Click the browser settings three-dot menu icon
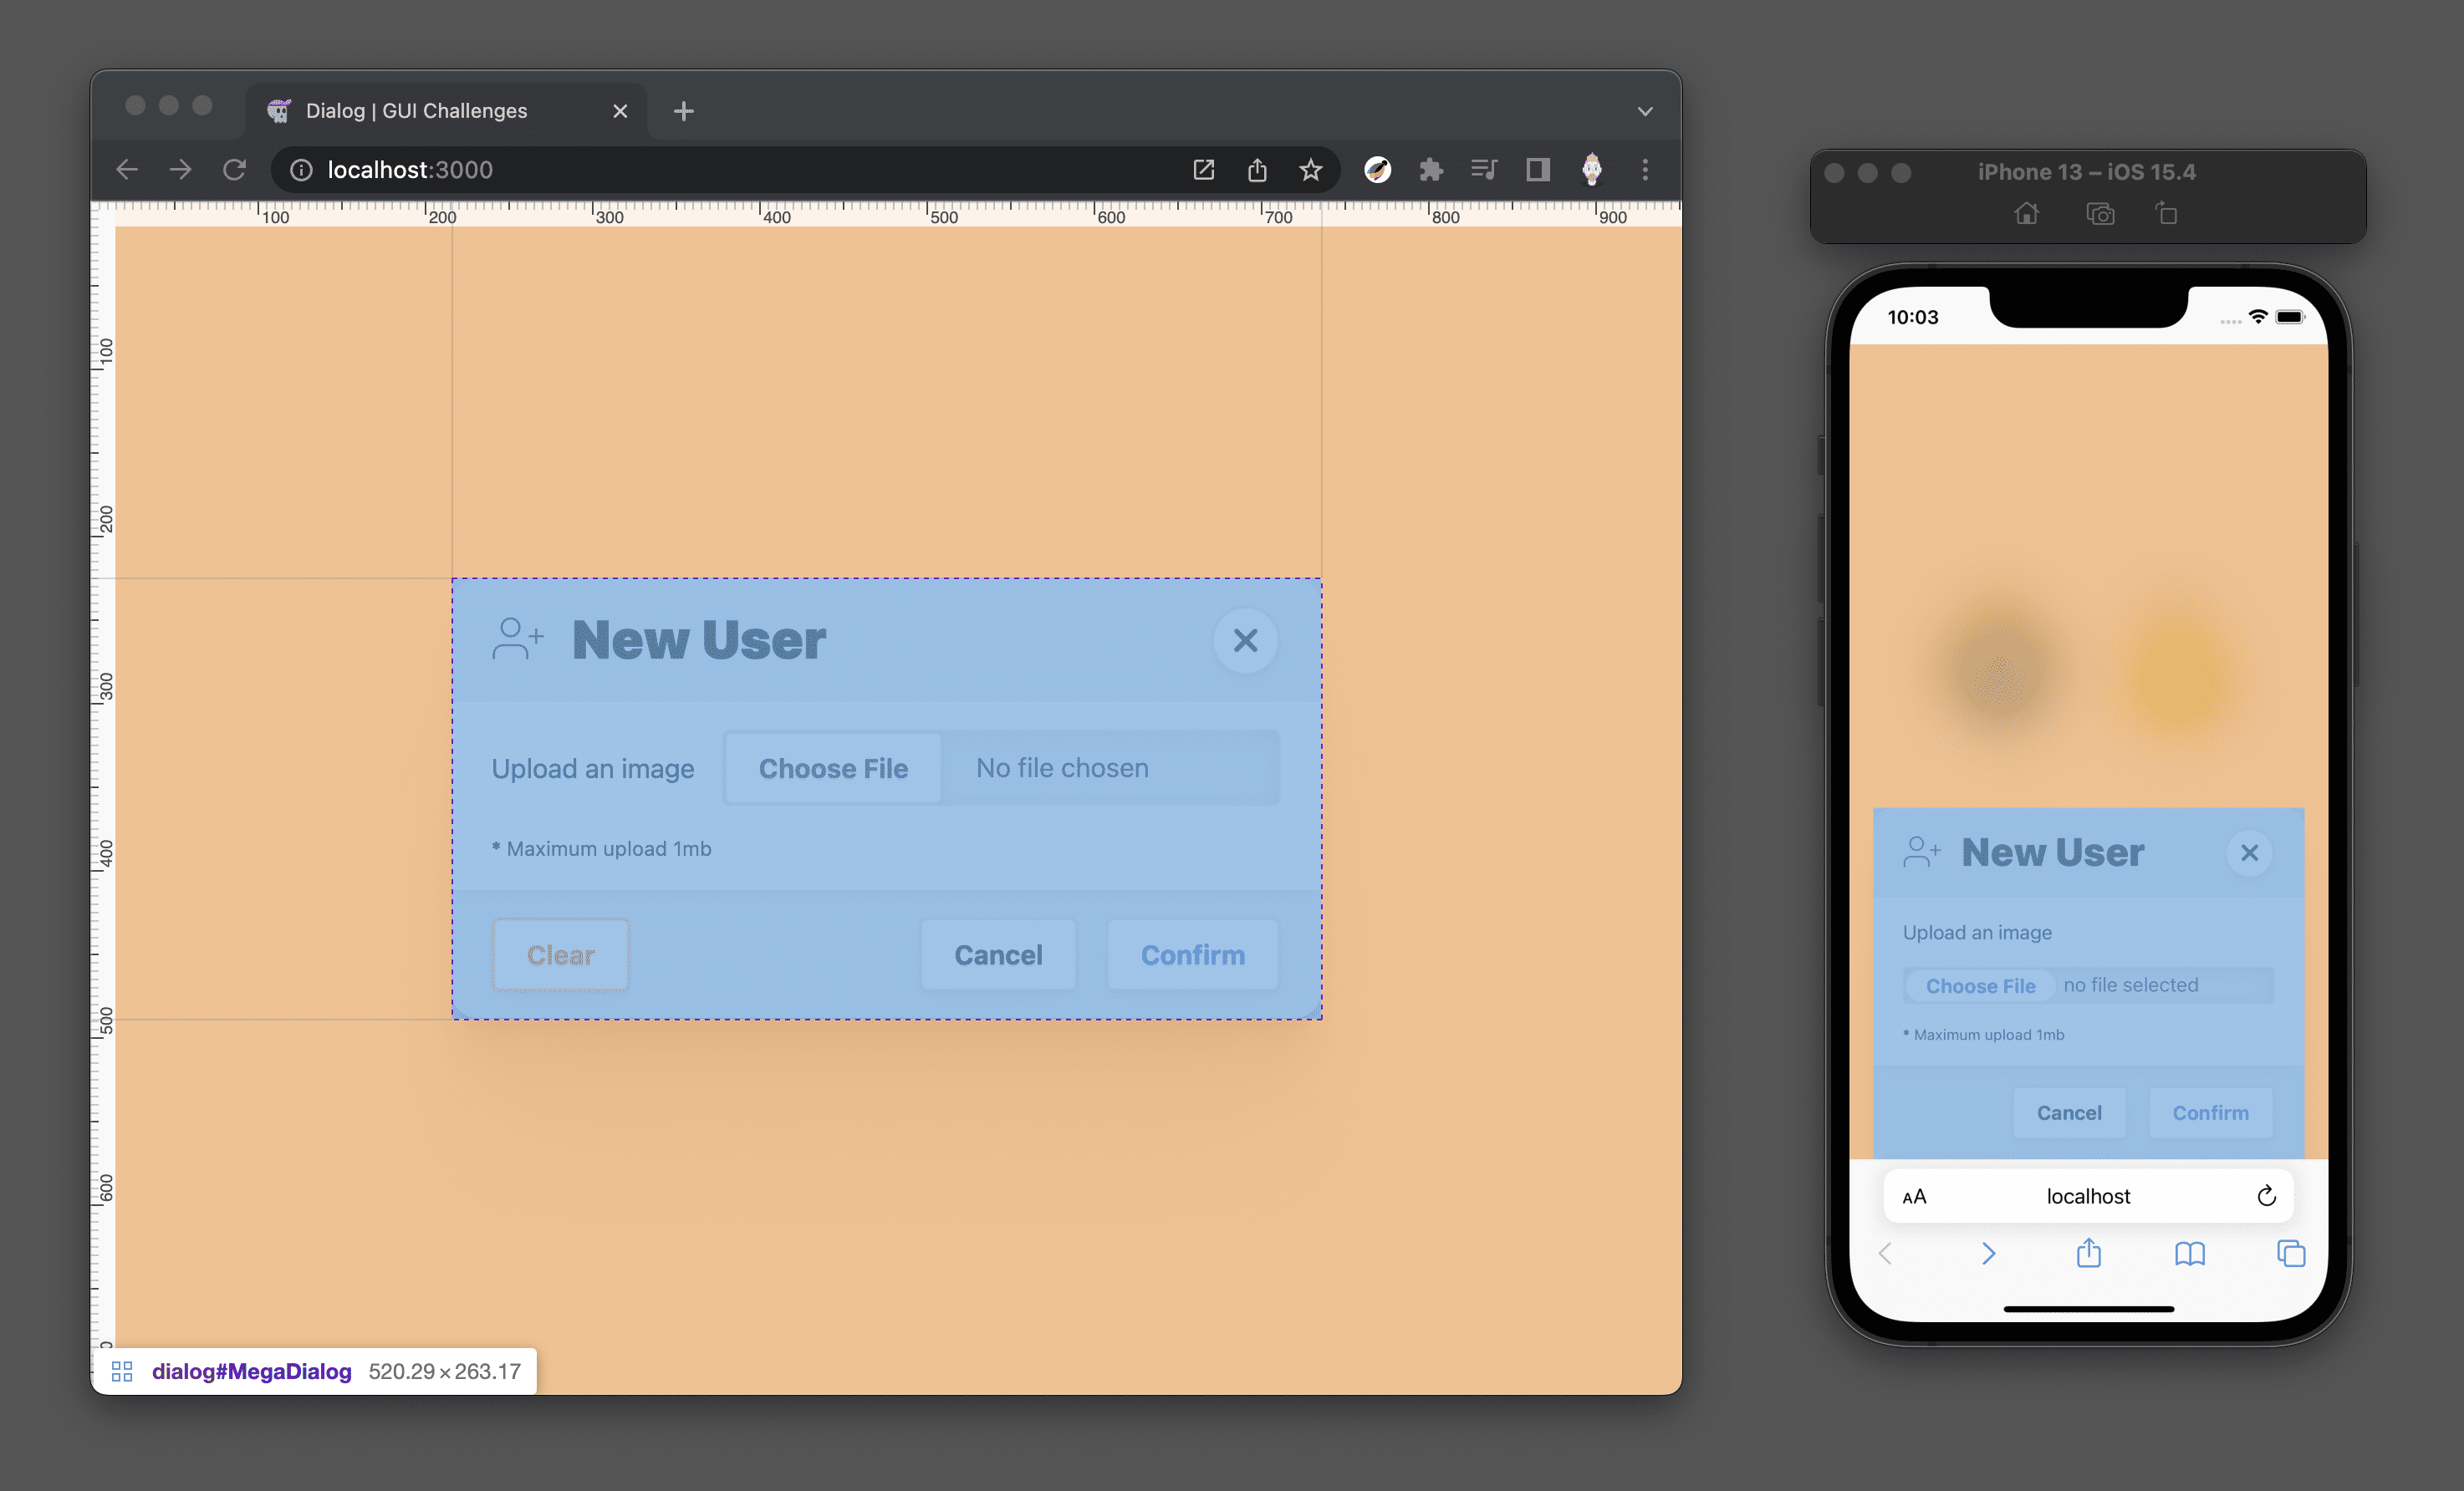Image resolution: width=2464 pixels, height=1491 pixels. coord(1644,169)
